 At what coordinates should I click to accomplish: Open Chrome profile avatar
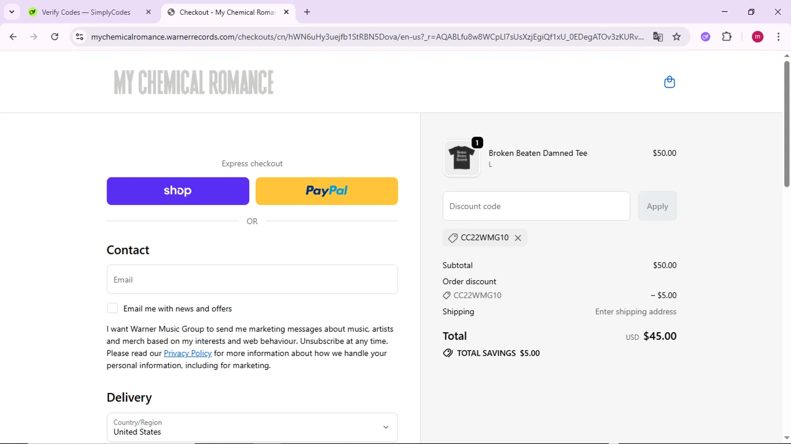(757, 37)
